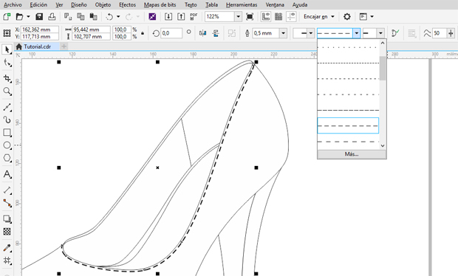Open the outline width dropdown

pyautogui.click(x=283, y=33)
